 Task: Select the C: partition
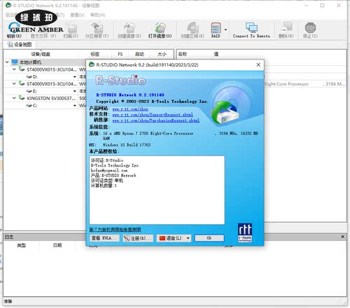click(35, 106)
